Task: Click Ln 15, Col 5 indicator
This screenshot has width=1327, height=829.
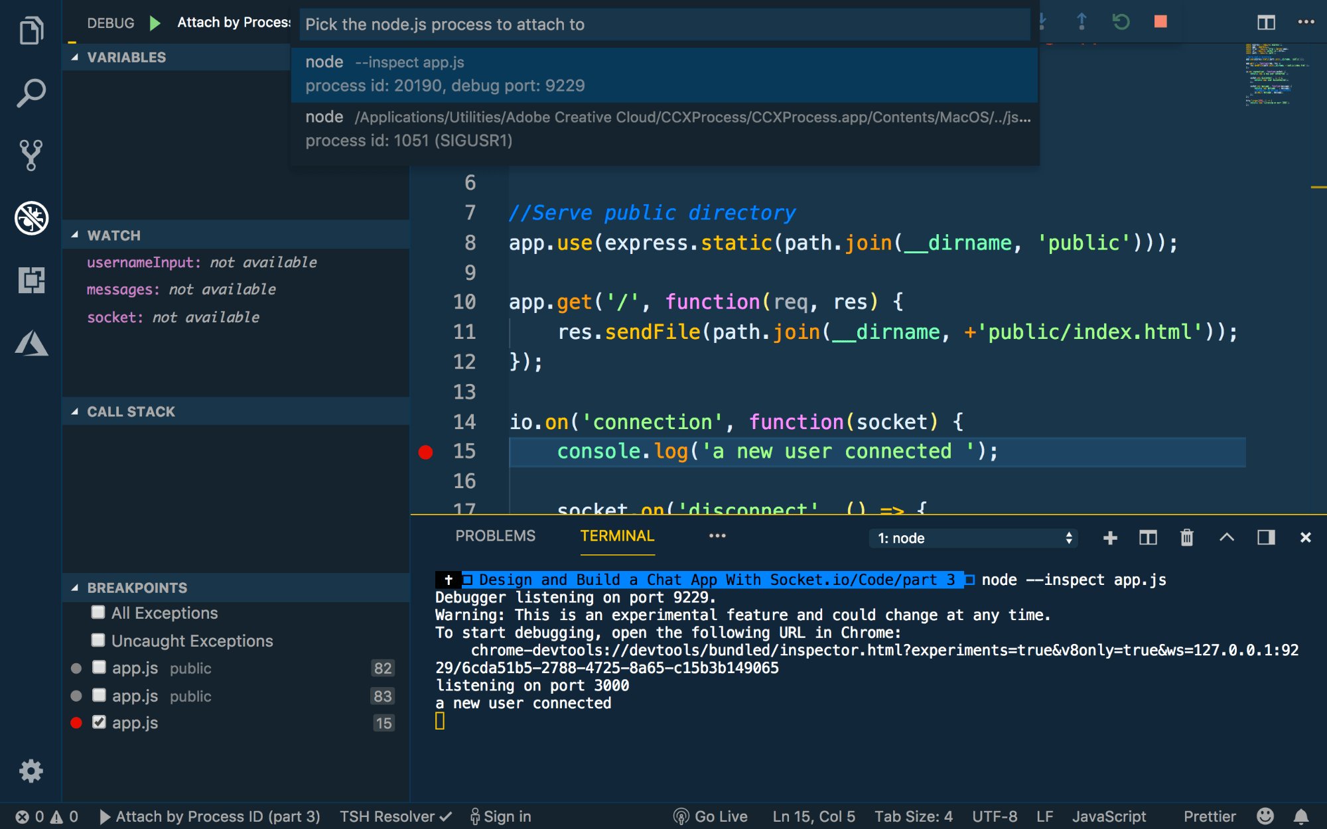Action: click(x=813, y=816)
